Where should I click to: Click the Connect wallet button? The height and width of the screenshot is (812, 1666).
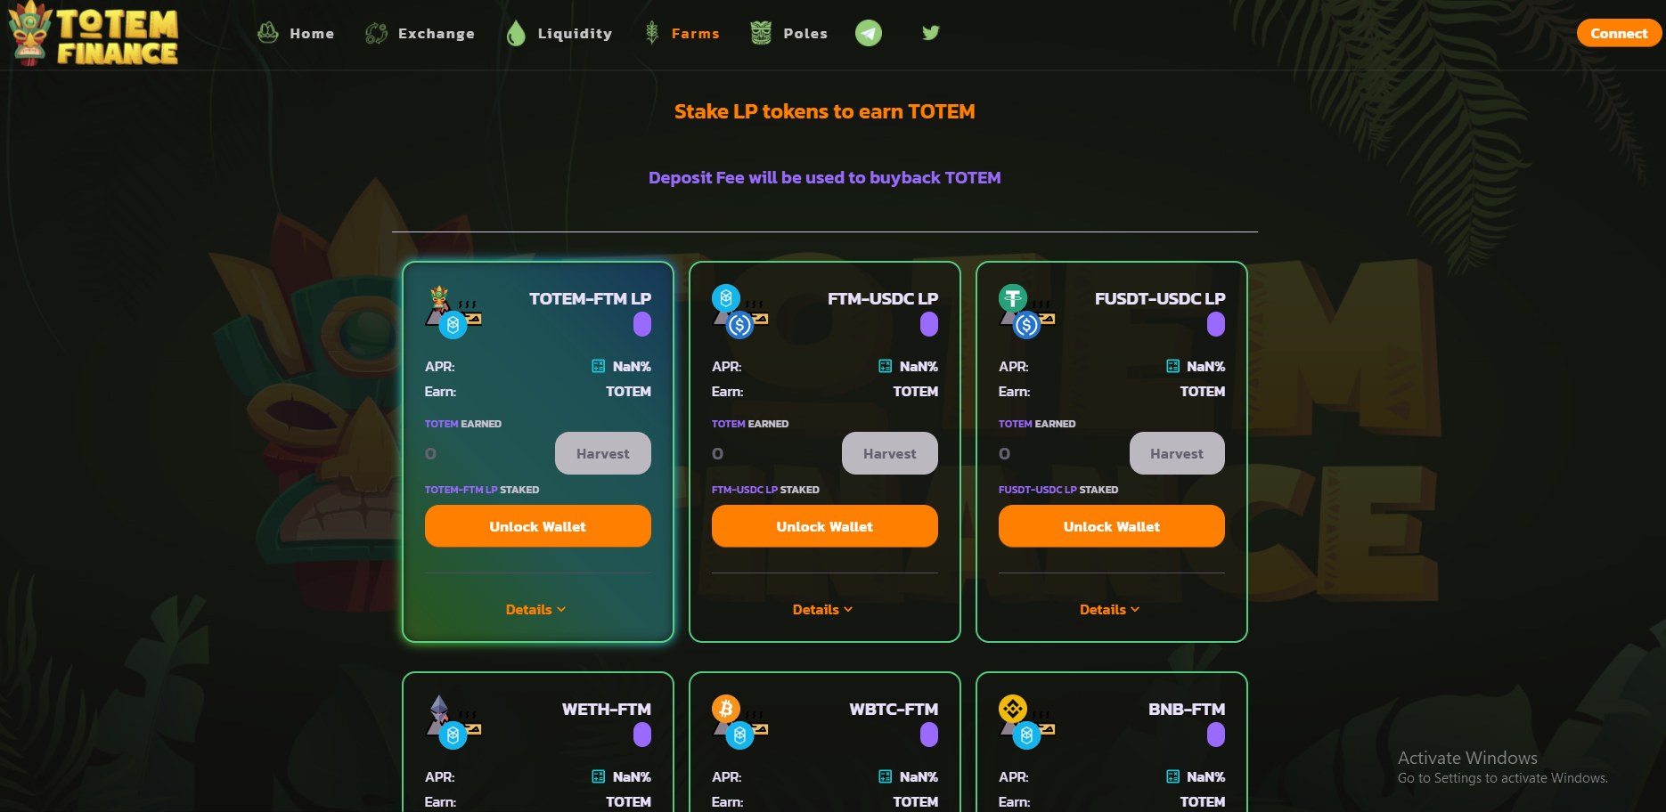1619,33
